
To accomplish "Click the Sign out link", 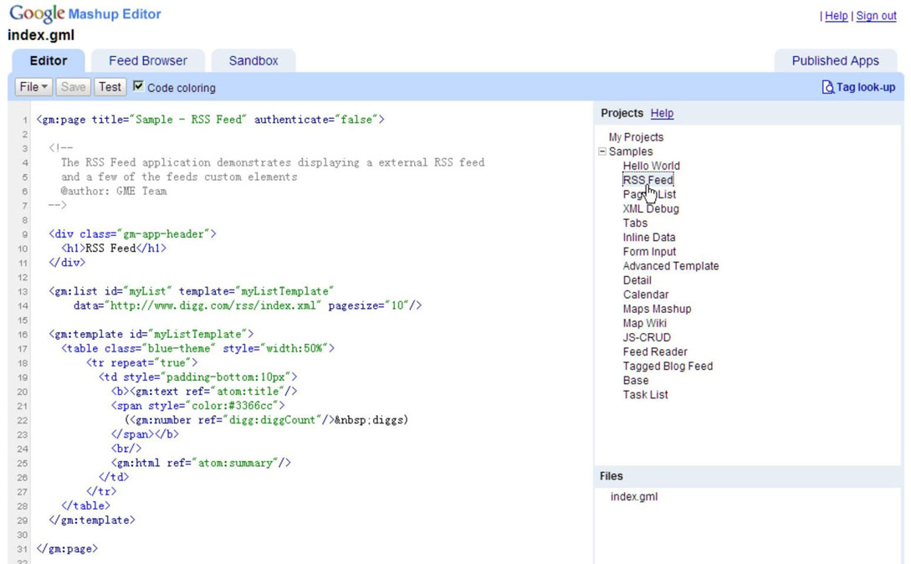I will [x=876, y=16].
